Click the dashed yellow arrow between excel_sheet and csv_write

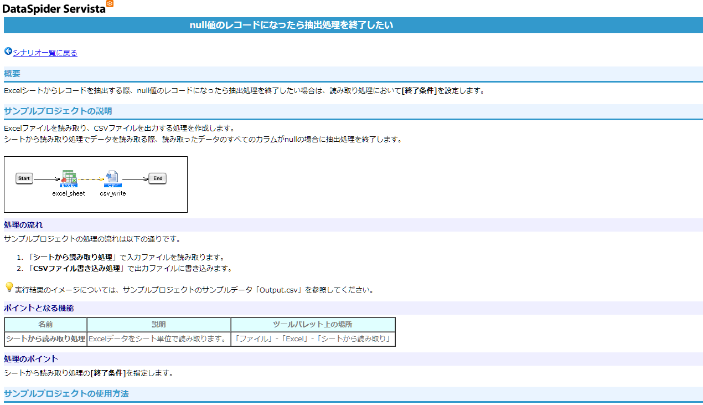[91, 179]
